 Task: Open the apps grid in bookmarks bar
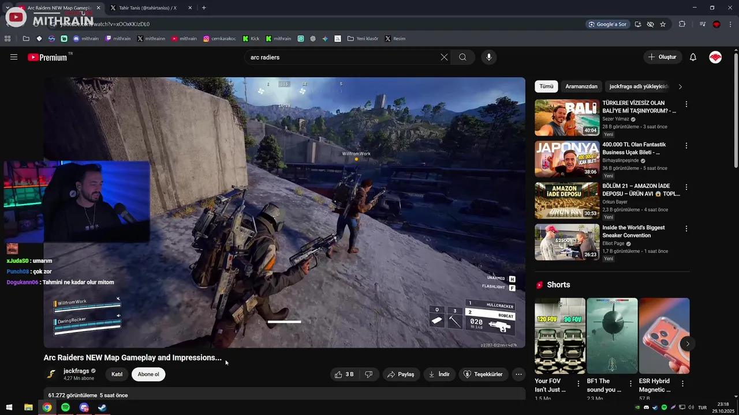pyautogui.click(x=8, y=39)
